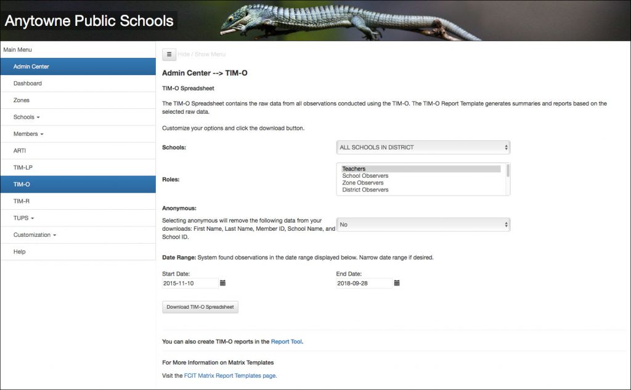Image resolution: width=631 pixels, height=390 pixels.
Task: Open the Start Date calendar icon
Action: [223, 283]
